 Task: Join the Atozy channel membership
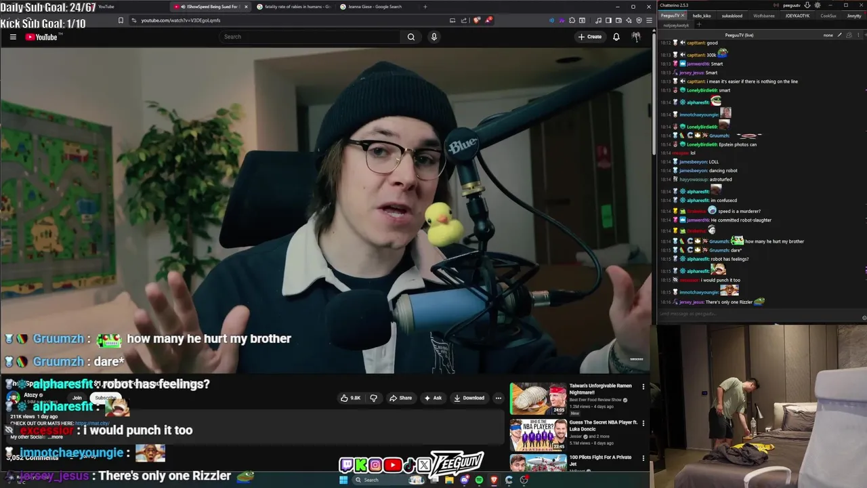coord(77,398)
